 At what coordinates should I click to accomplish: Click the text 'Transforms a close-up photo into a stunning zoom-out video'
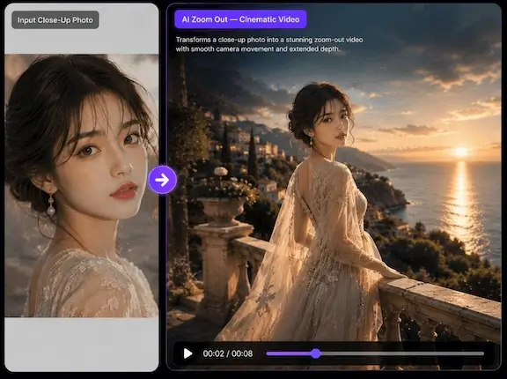pyautogui.click(x=269, y=40)
